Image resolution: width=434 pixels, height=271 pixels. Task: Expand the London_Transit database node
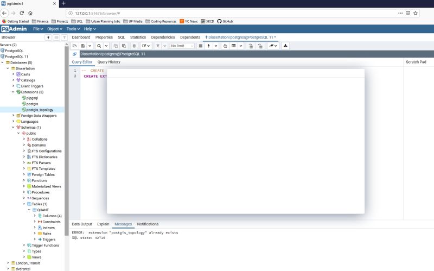point(8,263)
